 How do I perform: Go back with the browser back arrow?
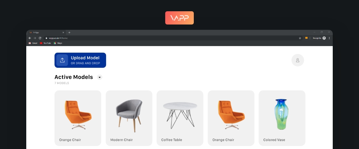[x=30, y=38]
